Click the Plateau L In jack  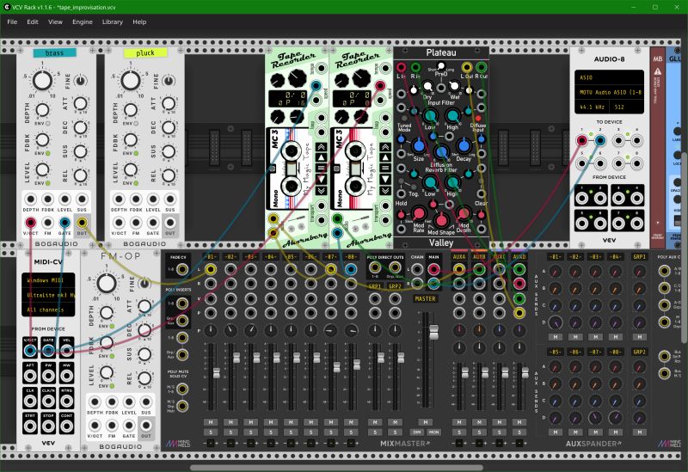click(x=401, y=67)
